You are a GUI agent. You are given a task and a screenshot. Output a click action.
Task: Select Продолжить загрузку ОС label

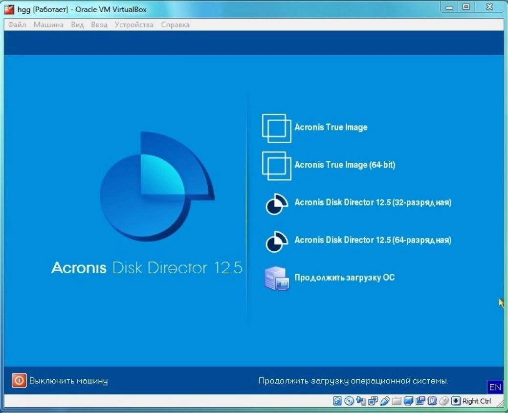pos(344,278)
